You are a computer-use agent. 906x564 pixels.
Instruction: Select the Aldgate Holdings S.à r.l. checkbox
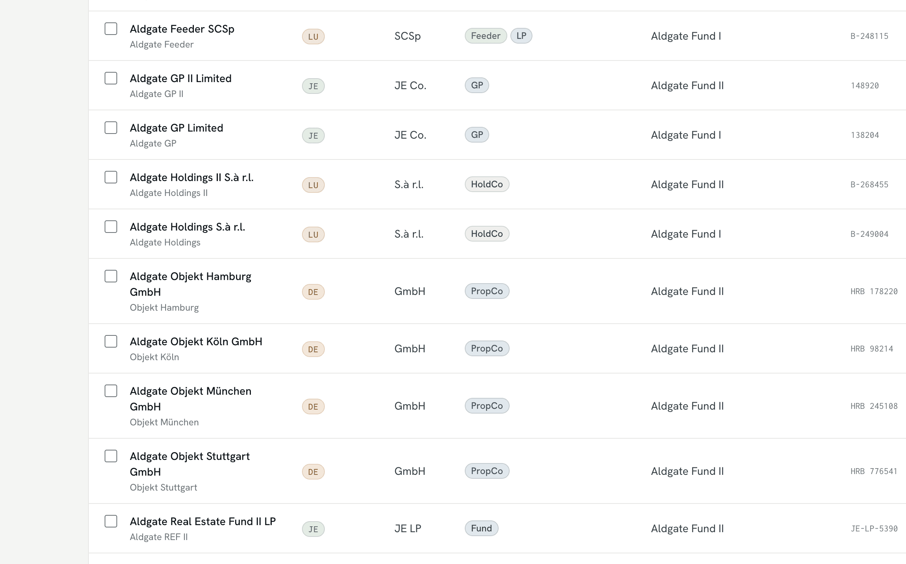111,227
